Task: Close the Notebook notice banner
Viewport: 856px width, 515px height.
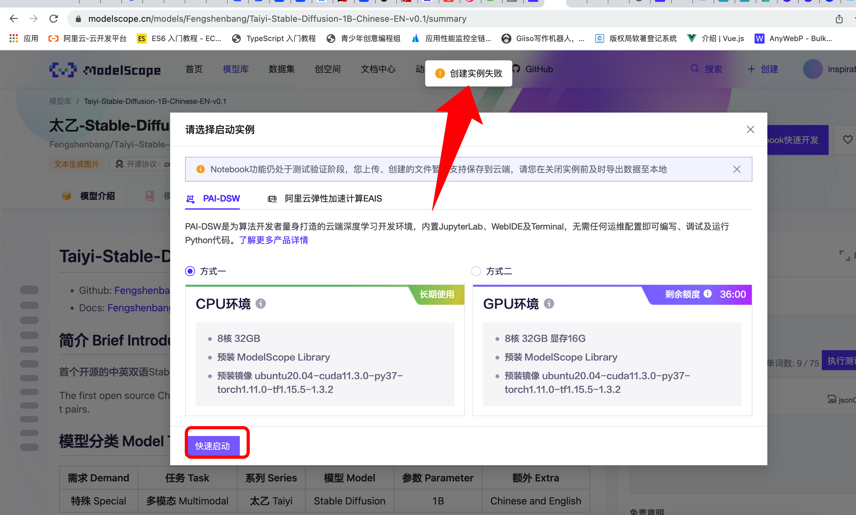Action: tap(737, 169)
